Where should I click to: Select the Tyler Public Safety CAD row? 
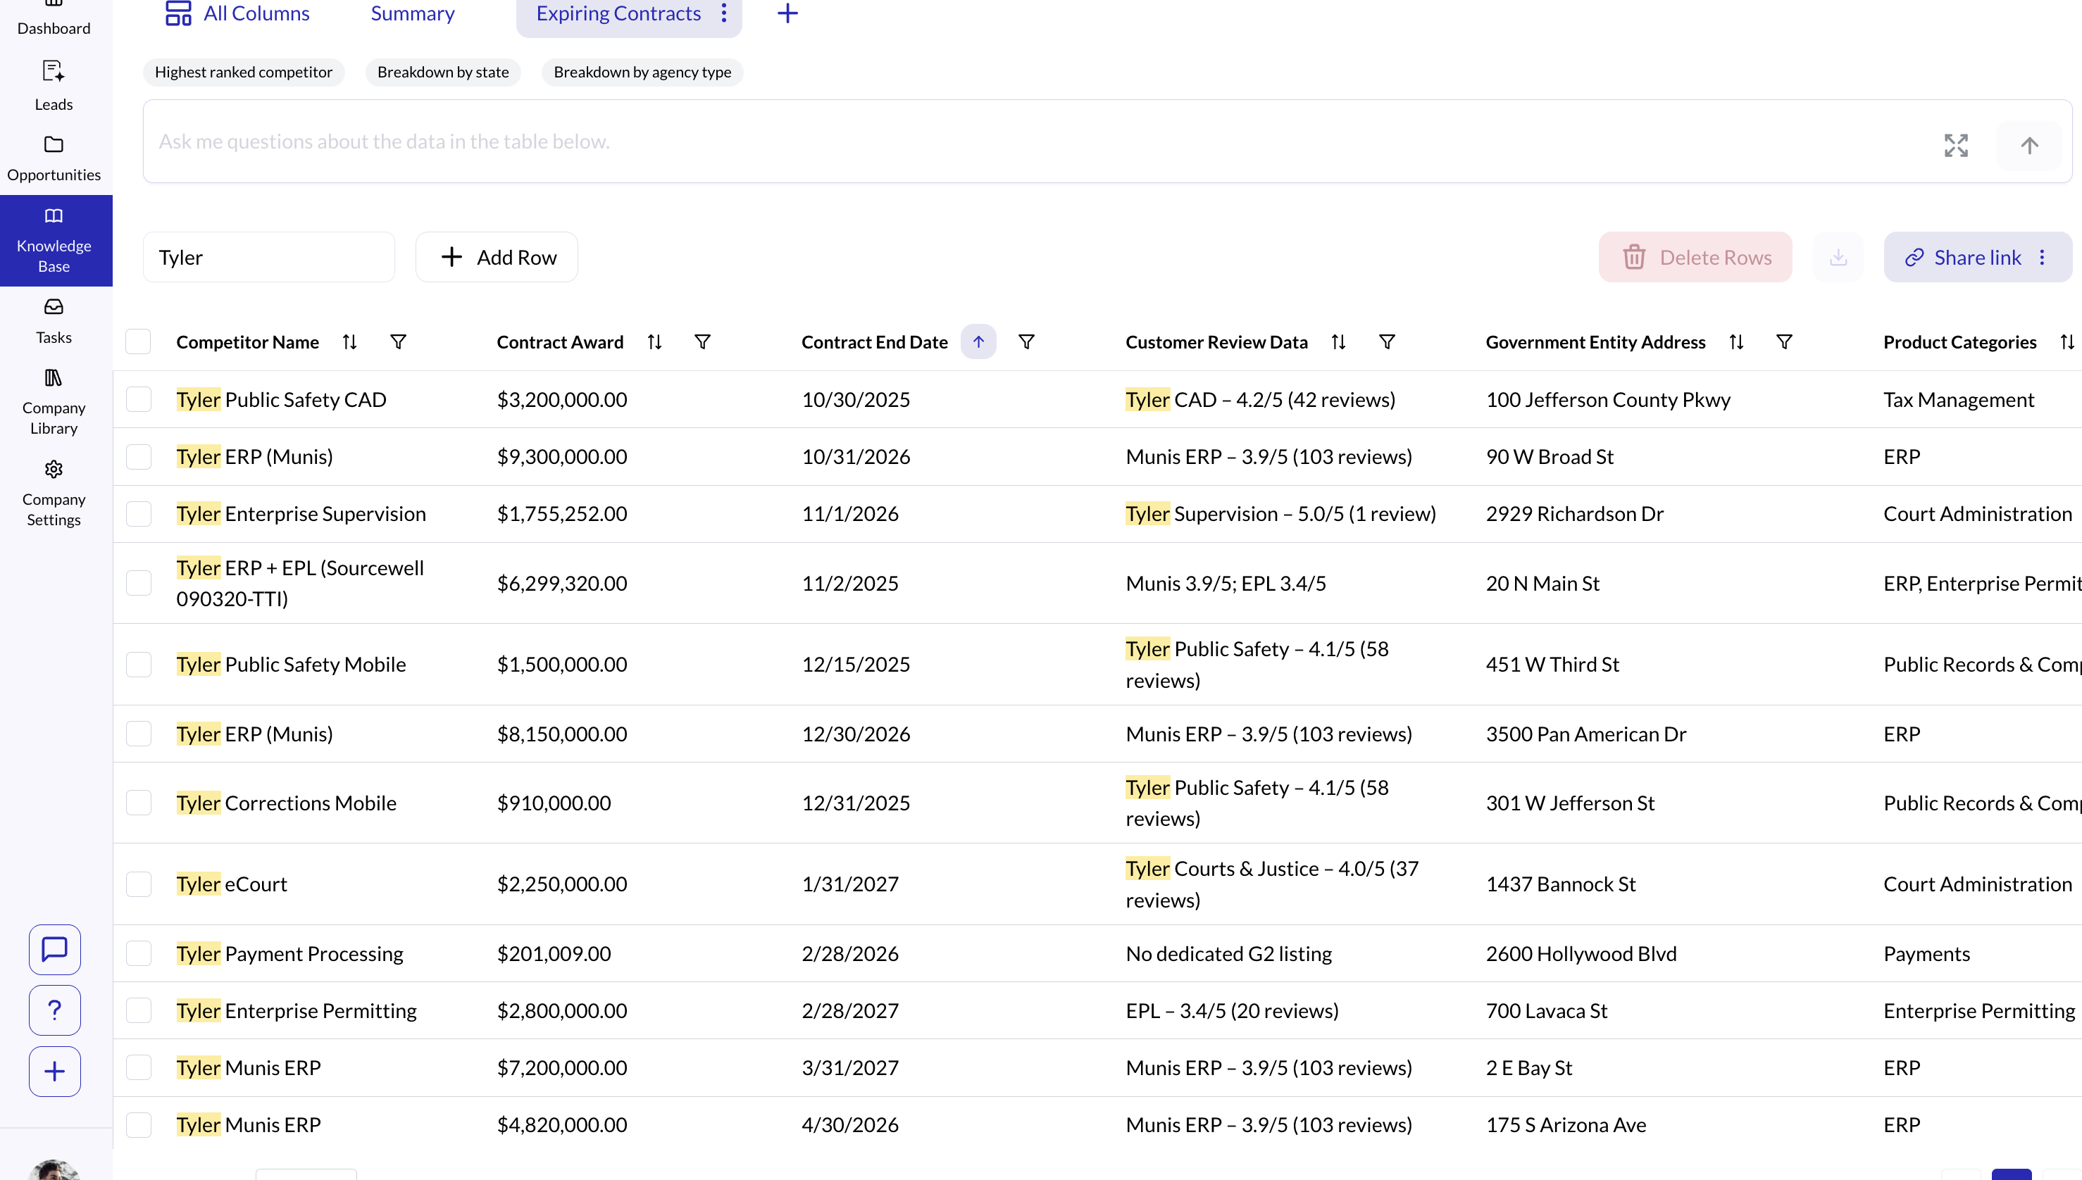click(x=139, y=399)
